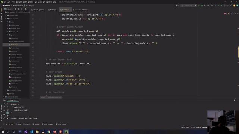Open the Python Packages tool window
The image size is (239, 134).
(47, 124)
